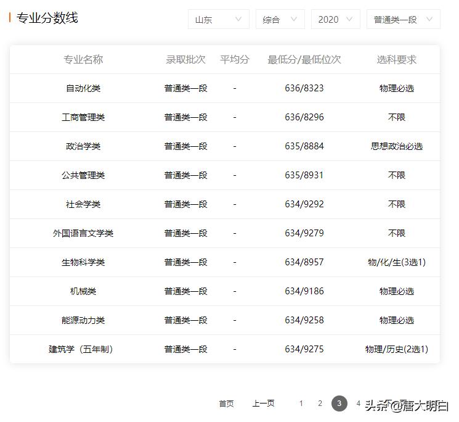Select the 建筑学（五年制） major name
The image size is (459, 422).
(x=81, y=349)
